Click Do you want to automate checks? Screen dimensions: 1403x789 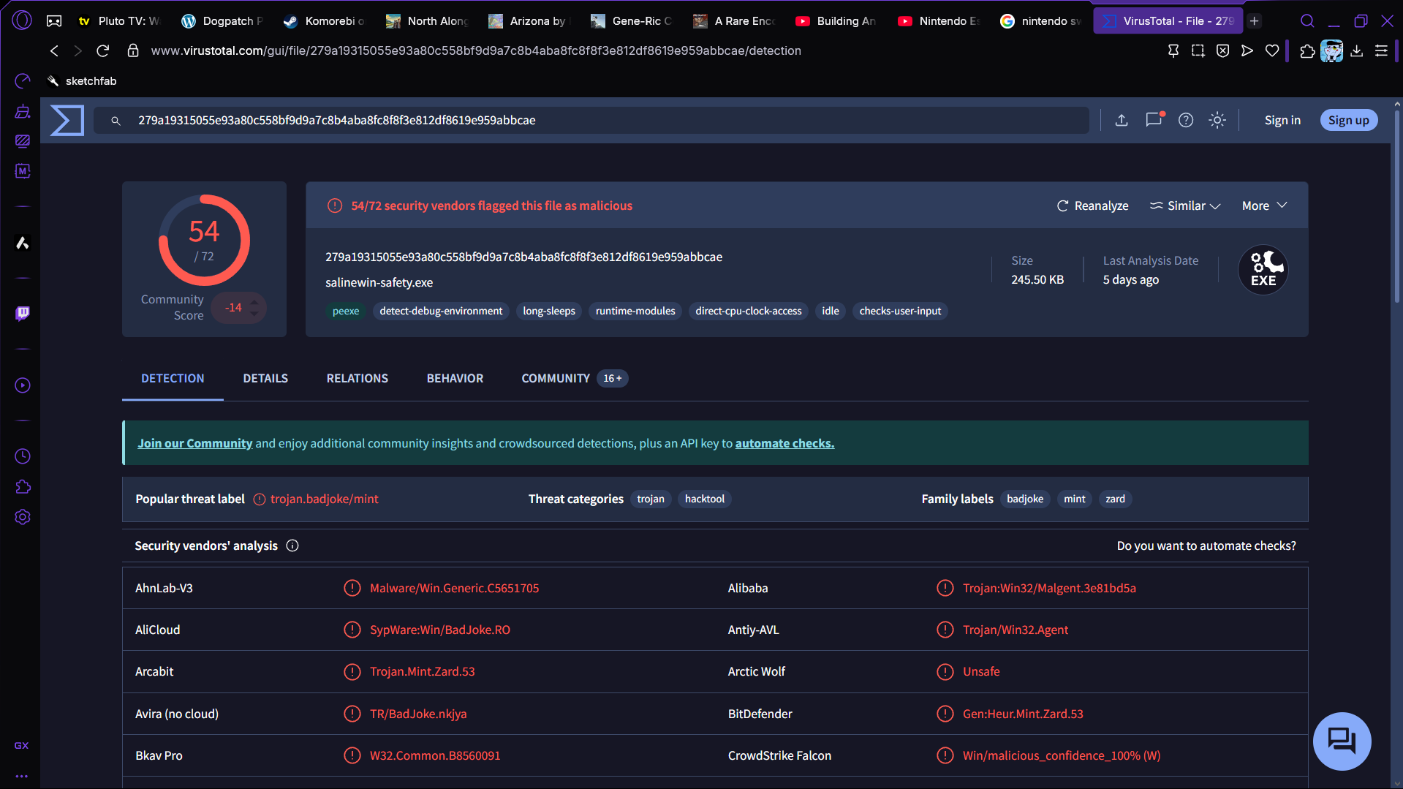coord(1206,546)
